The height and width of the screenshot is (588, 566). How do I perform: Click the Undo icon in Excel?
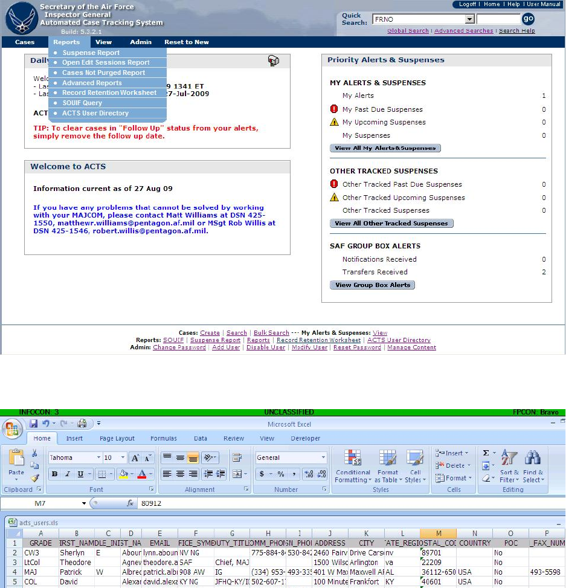(x=46, y=424)
